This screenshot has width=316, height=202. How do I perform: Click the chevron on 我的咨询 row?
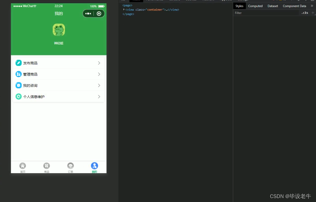coord(99,85)
